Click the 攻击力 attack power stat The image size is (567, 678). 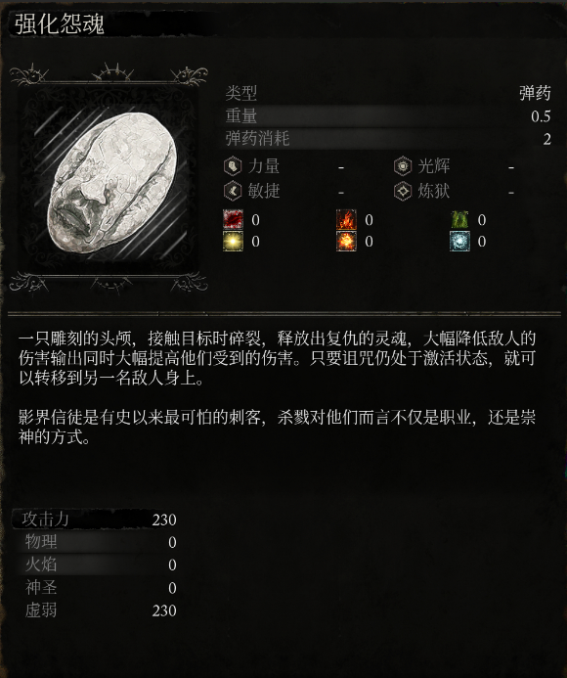point(95,520)
